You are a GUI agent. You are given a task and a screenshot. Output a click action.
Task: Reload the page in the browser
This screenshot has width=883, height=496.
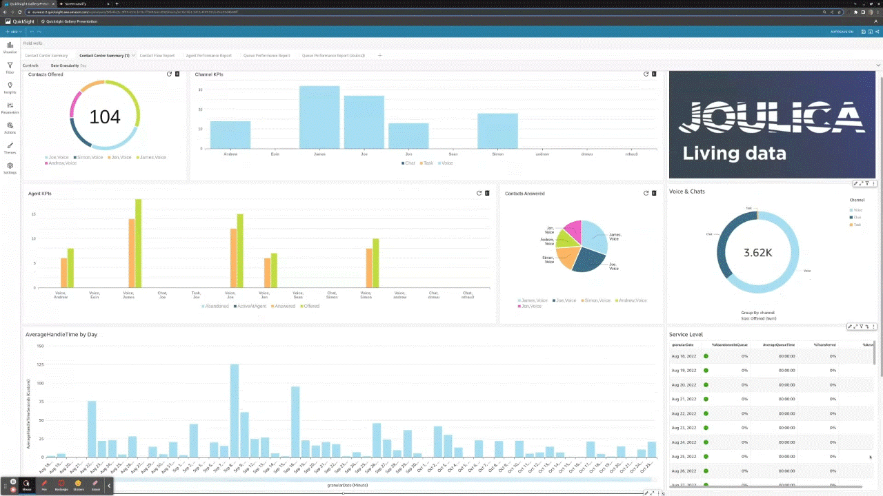point(20,12)
